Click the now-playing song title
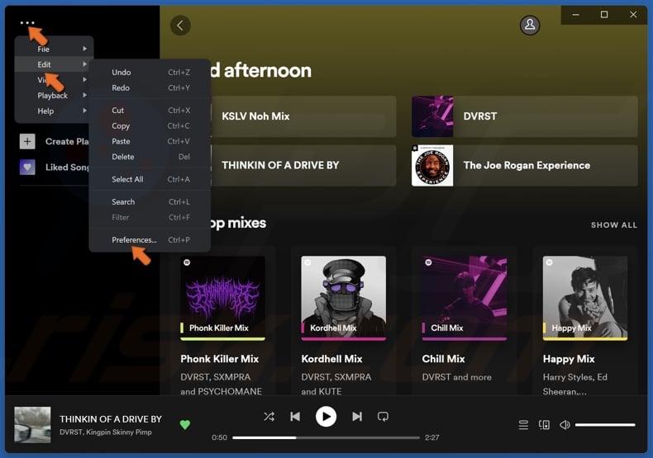 pos(111,419)
